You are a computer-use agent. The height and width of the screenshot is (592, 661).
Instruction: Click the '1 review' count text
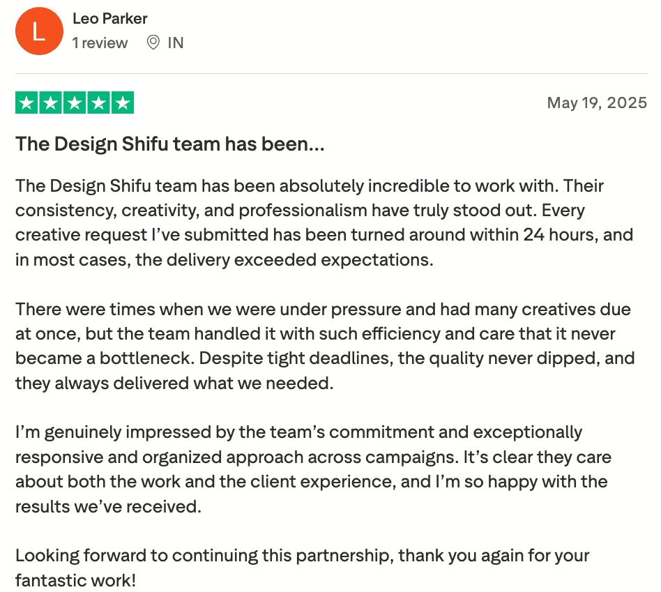click(100, 43)
